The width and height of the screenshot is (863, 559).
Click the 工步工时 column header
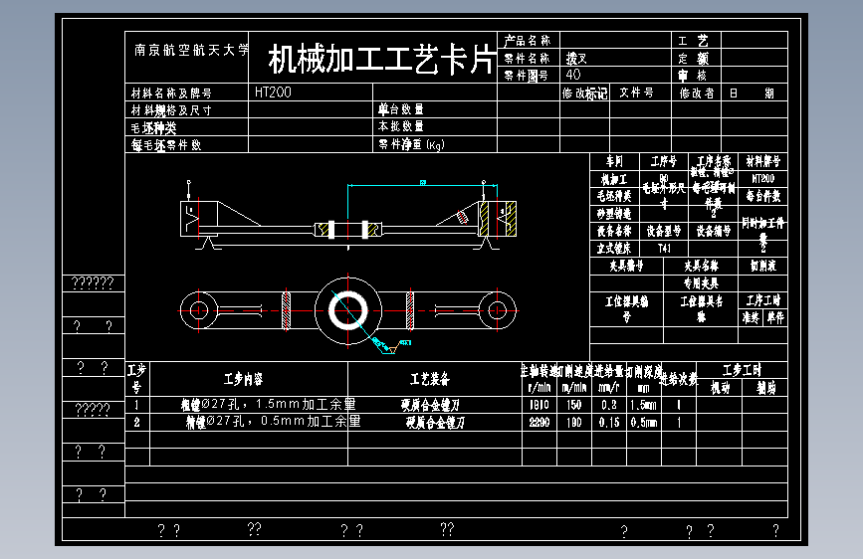[742, 370]
